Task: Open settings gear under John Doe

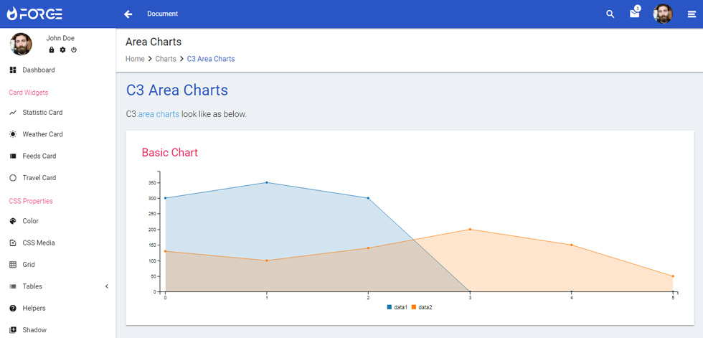Action: 63,50
